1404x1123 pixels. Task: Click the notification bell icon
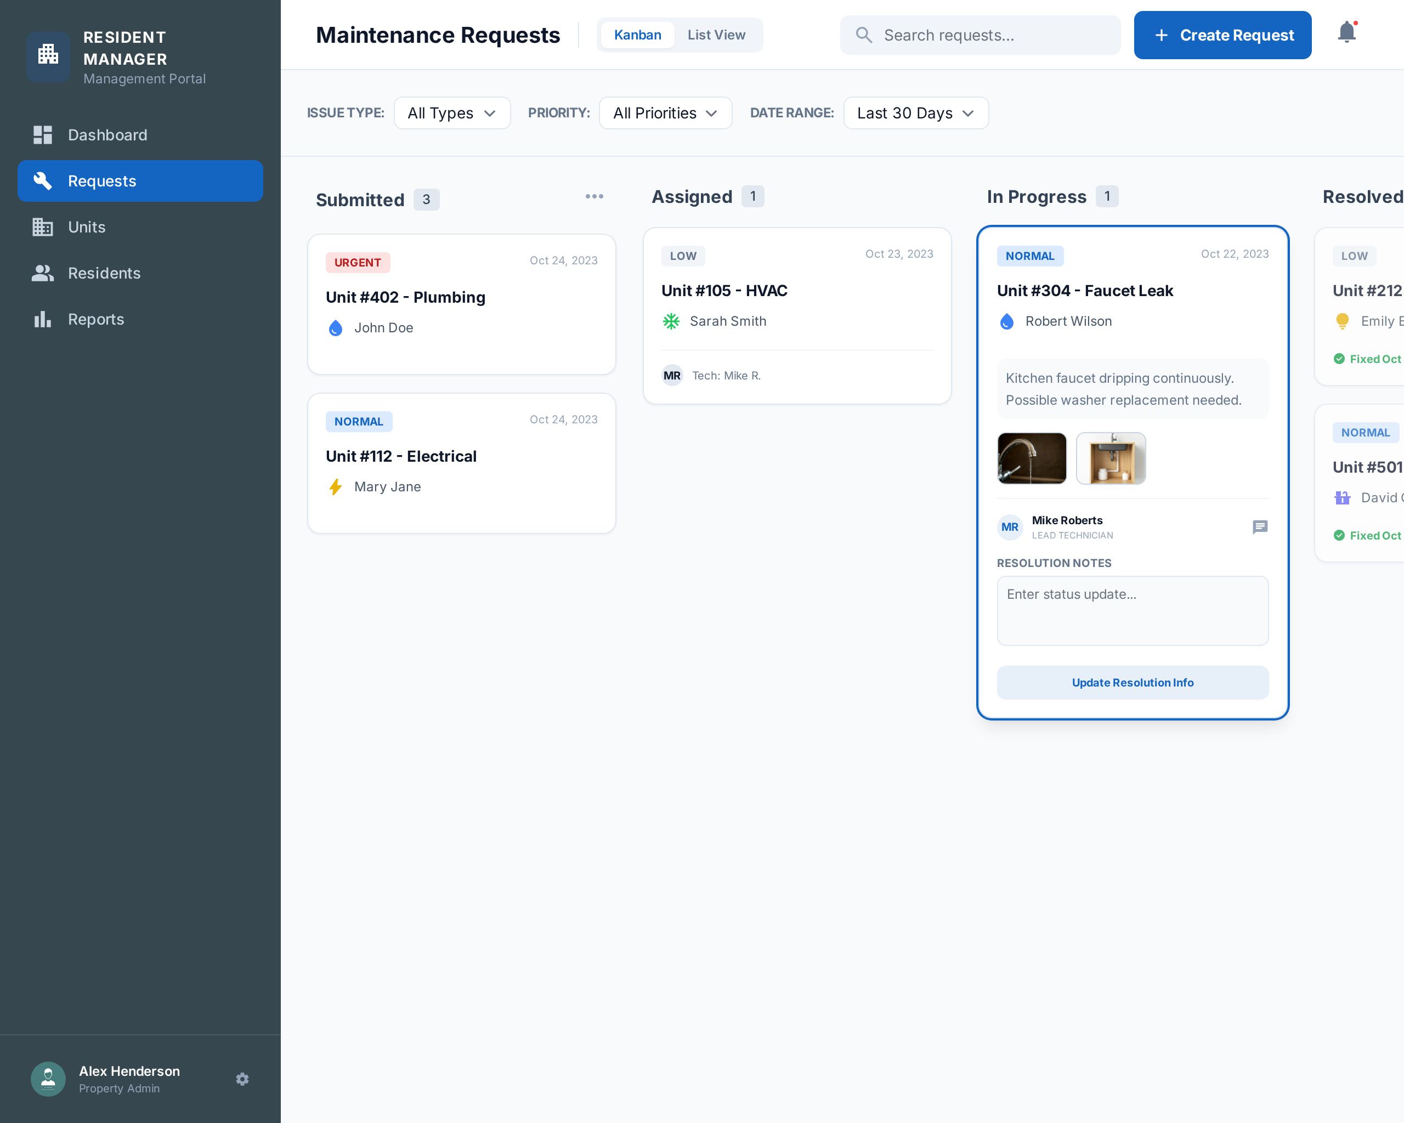click(1346, 32)
